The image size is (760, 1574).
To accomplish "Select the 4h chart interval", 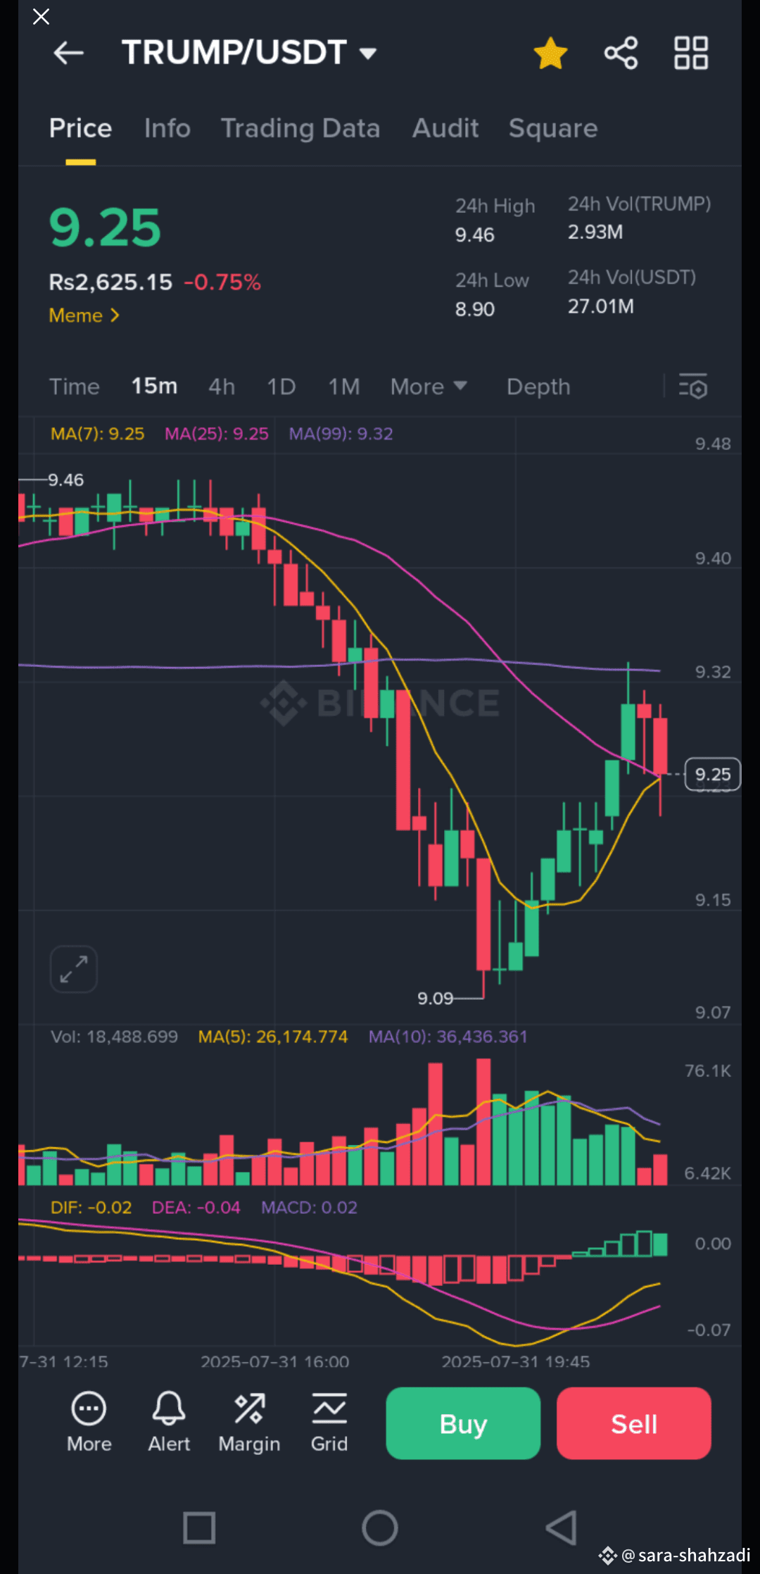I will pyautogui.click(x=222, y=387).
